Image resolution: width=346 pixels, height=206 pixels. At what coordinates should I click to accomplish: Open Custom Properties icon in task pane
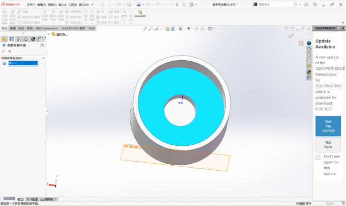tap(309, 78)
